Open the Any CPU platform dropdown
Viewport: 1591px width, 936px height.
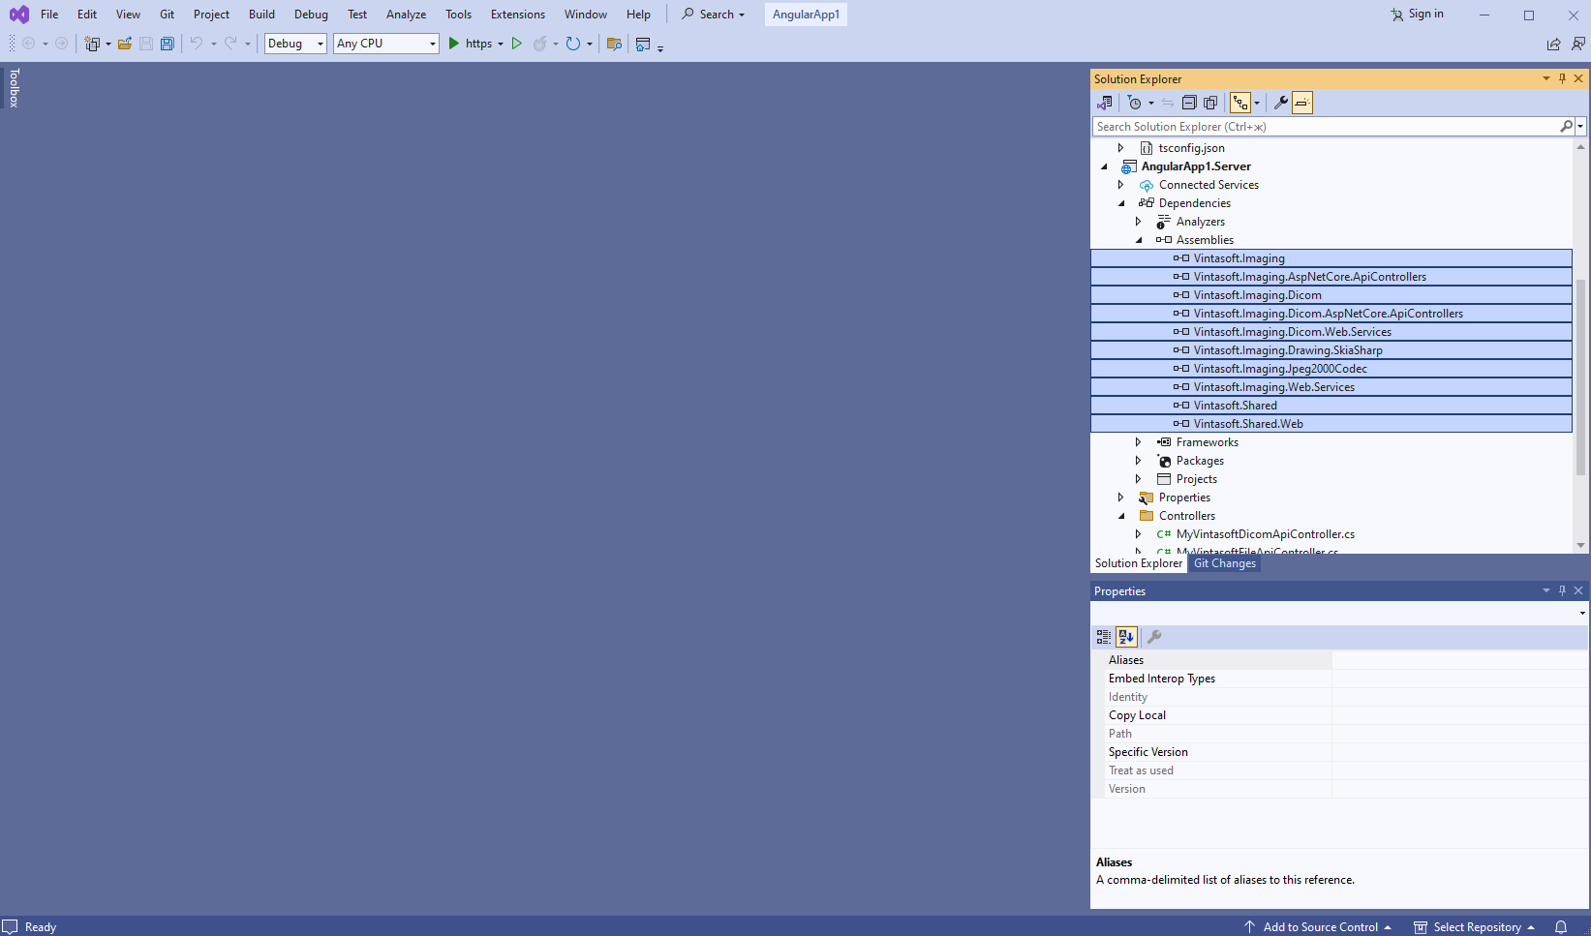point(386,44)
